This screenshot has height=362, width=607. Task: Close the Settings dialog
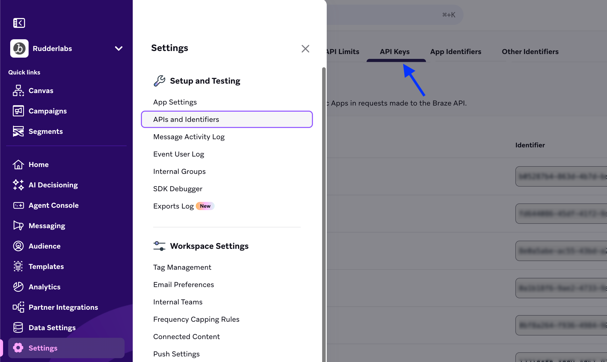[305, 48]
